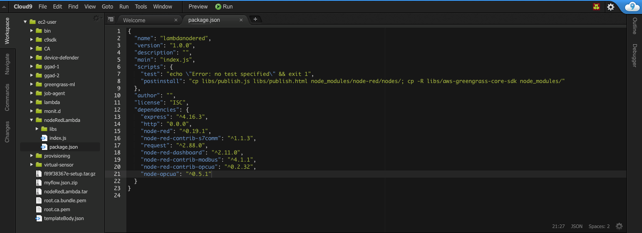
Task: Click the root.ca.pem file icon
Action: (38, 209)
